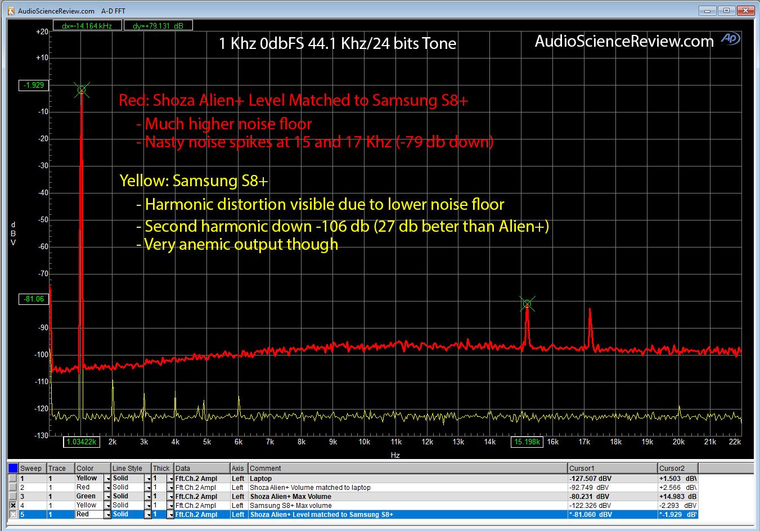Open Color dropdown for sweep 1 Yellow
Screen dimensions: 760x531
(107, 479)
